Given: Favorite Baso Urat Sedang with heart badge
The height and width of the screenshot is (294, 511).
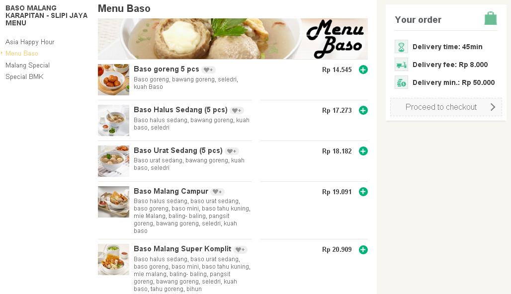Looking at the screenshot, I should (x=232, y=151).
